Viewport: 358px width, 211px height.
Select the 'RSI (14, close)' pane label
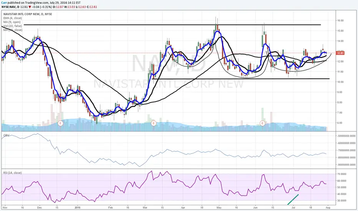pyautogui.click(x=13, y=173)
